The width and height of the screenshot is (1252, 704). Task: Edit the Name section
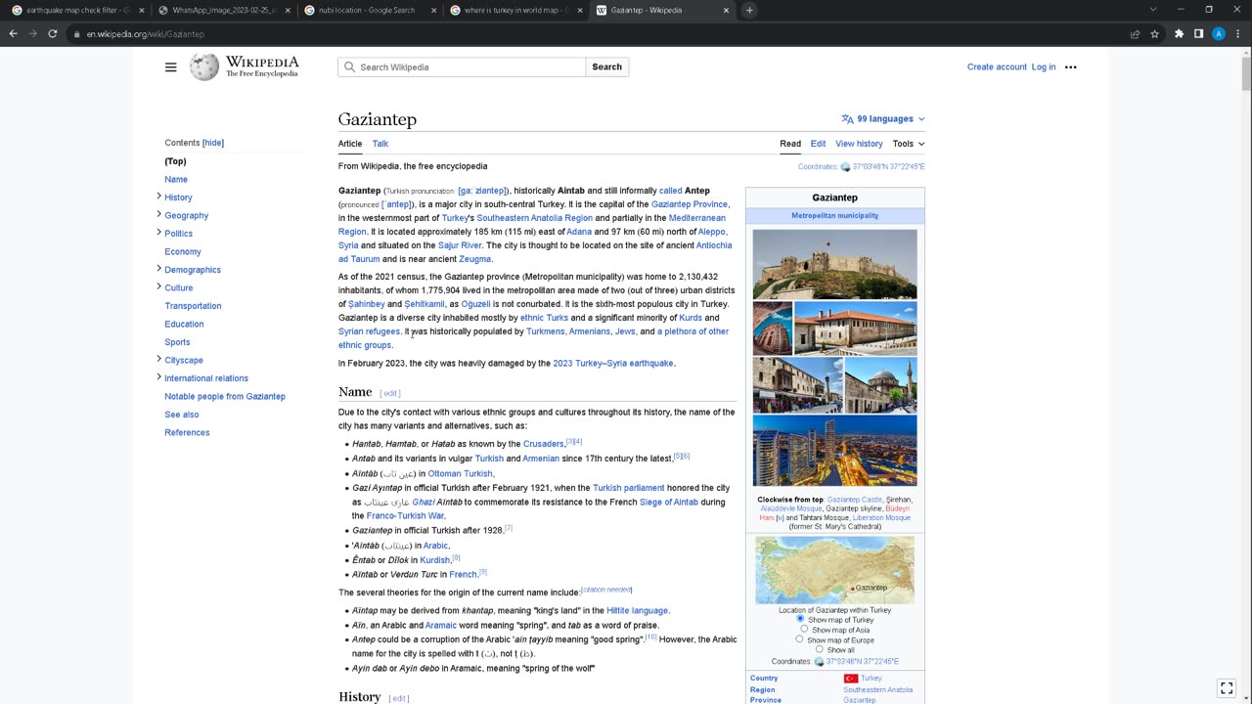(x=390, y=393)
